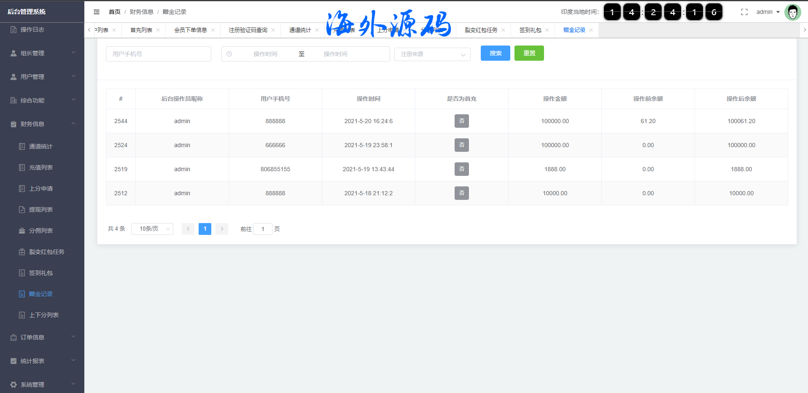Viewport: 808px width, 393px height.
Task: Toggle the fullscreen icon in header
Action: 744,12
